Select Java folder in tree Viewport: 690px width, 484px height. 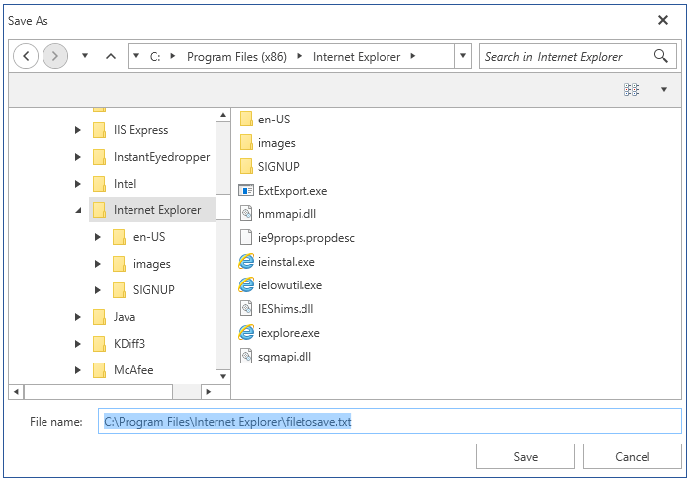tap(115, 317)
